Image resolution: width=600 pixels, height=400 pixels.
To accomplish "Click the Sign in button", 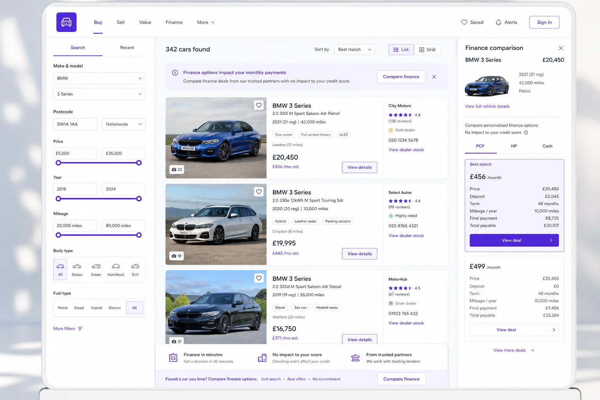I will coord(544,22).
